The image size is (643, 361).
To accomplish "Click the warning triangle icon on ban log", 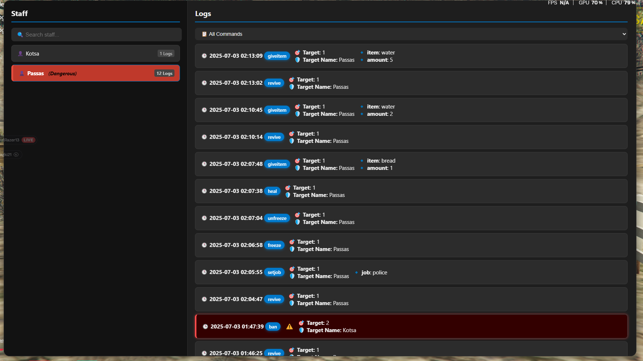I will (290, 327).
